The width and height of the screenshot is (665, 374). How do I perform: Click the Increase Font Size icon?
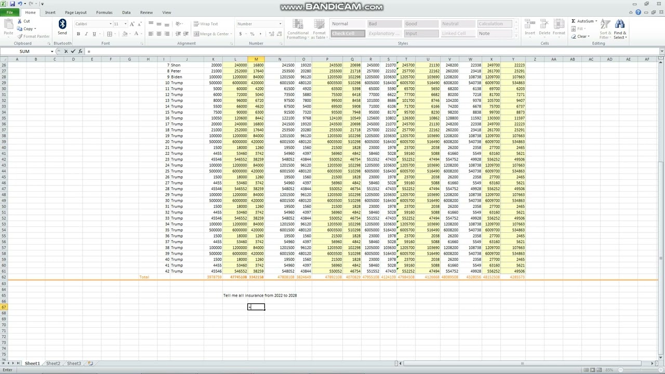point(132,24)
